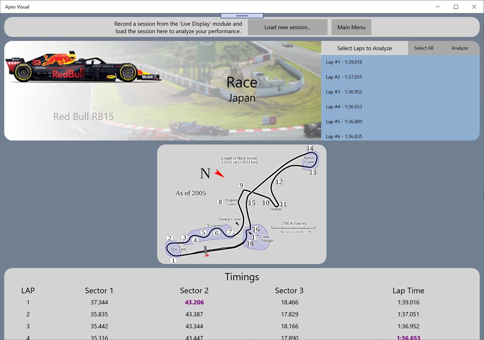Click the Select Laps to Analyze header
This screenshot has width=484, height=340.
(x=364, y=48)
